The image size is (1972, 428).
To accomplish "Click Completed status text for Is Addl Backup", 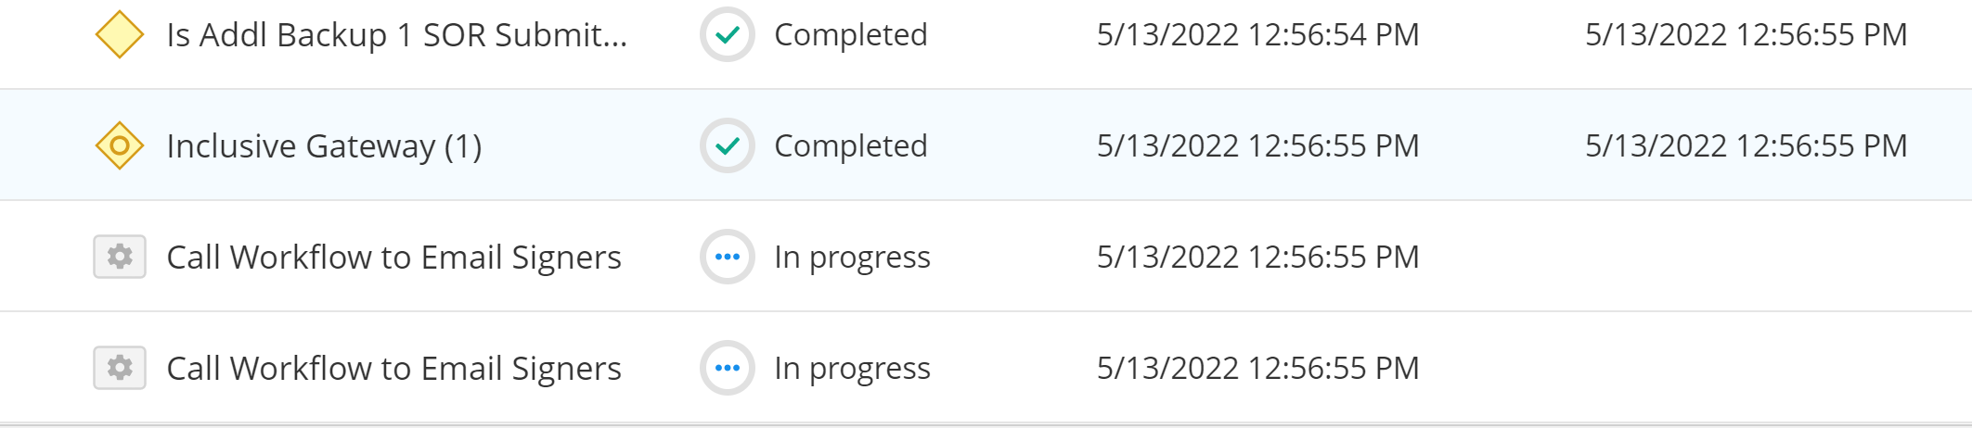I will pyautogui.click(x=851, y=35).
